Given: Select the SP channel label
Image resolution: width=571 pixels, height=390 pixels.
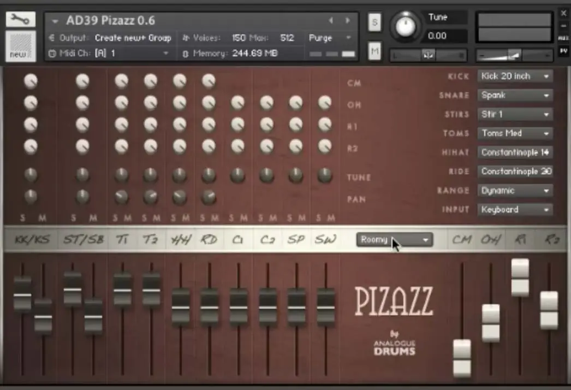Looking at the screenshot, I should 296,239.
